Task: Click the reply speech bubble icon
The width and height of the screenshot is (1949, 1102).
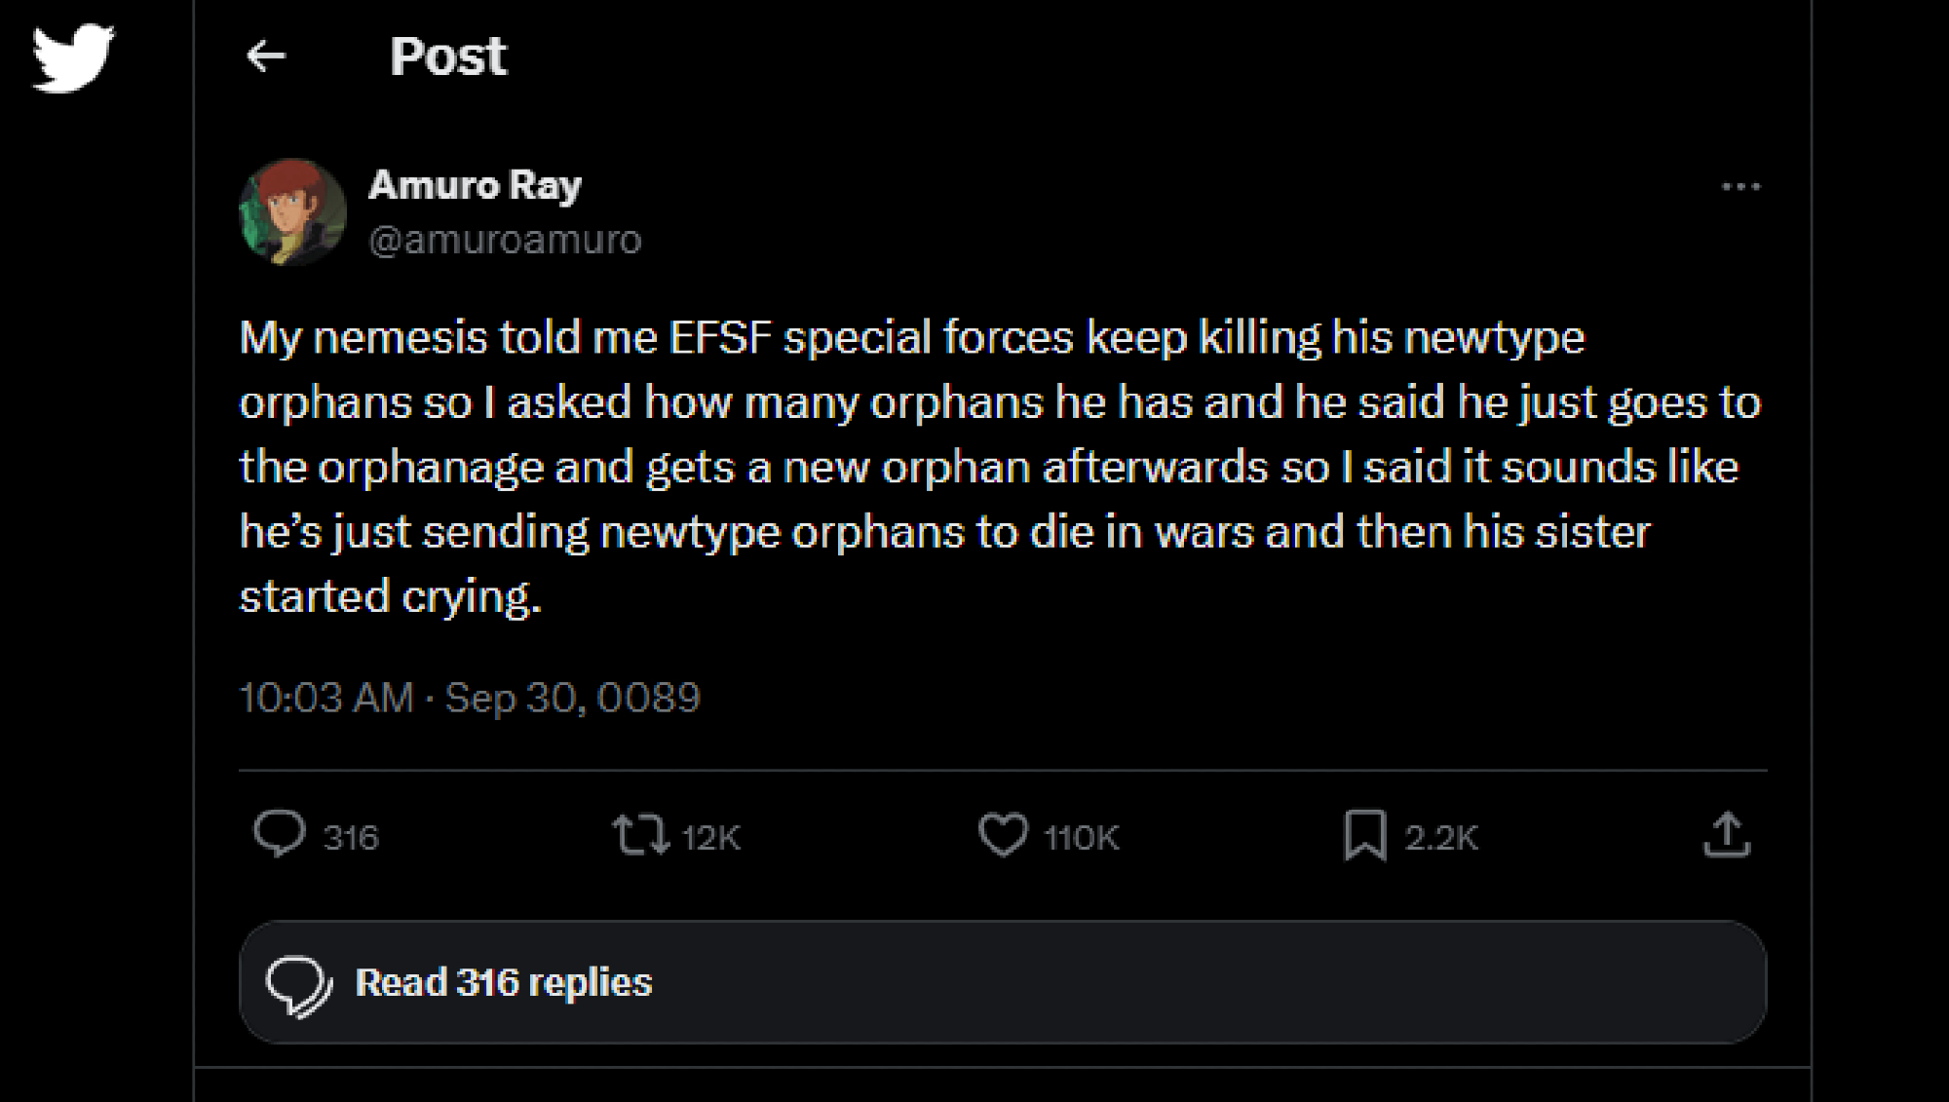Action: point(280,835)
